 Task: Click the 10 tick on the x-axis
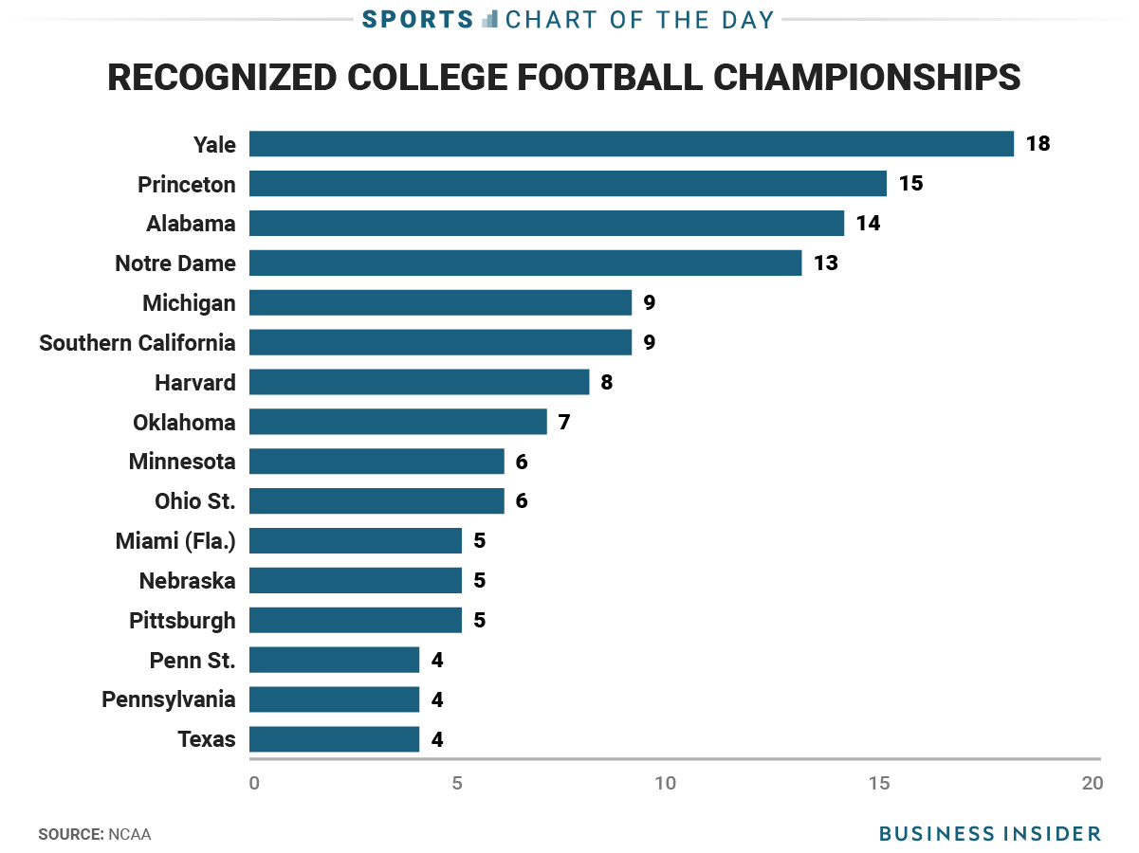[665, 784]
